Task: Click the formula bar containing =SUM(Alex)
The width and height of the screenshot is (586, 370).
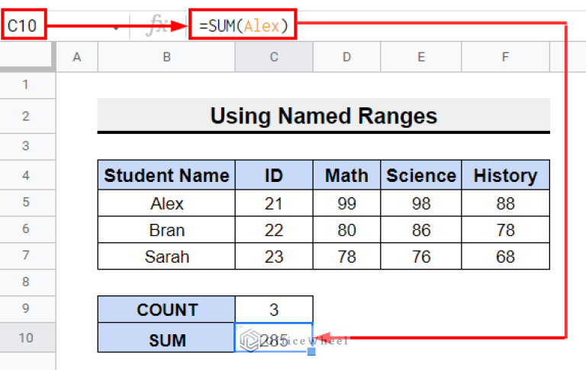Action: [243, 25]
